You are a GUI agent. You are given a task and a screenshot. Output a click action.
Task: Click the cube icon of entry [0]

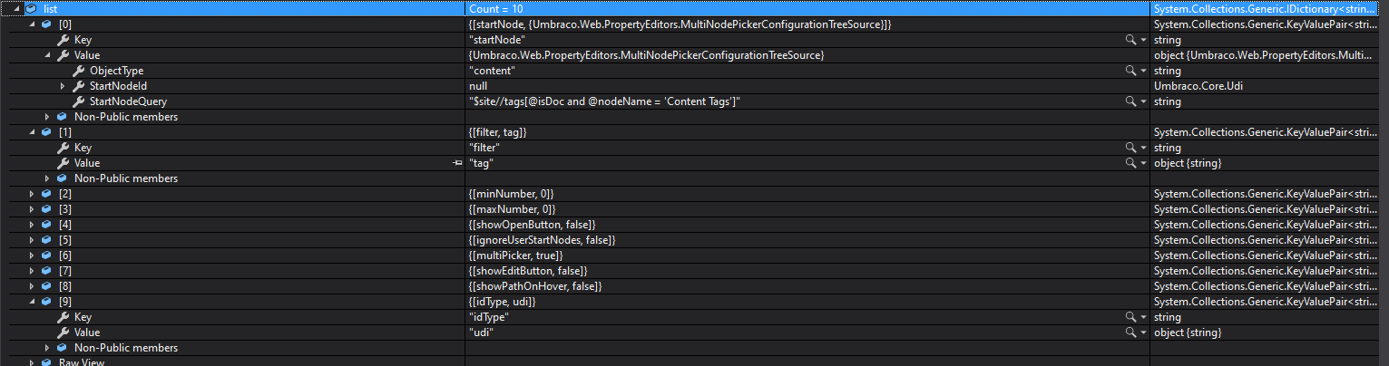click(46, 24)
